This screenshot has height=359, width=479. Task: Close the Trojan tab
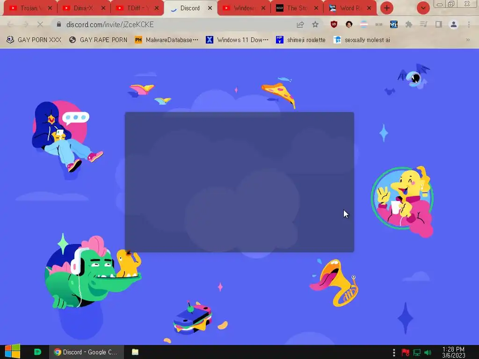[50, 8]
